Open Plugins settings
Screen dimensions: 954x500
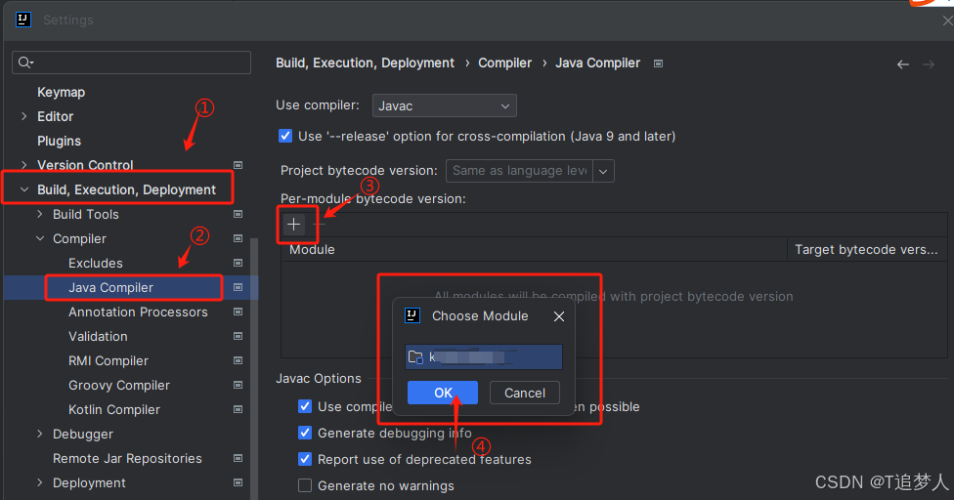[x=59, y=141]
